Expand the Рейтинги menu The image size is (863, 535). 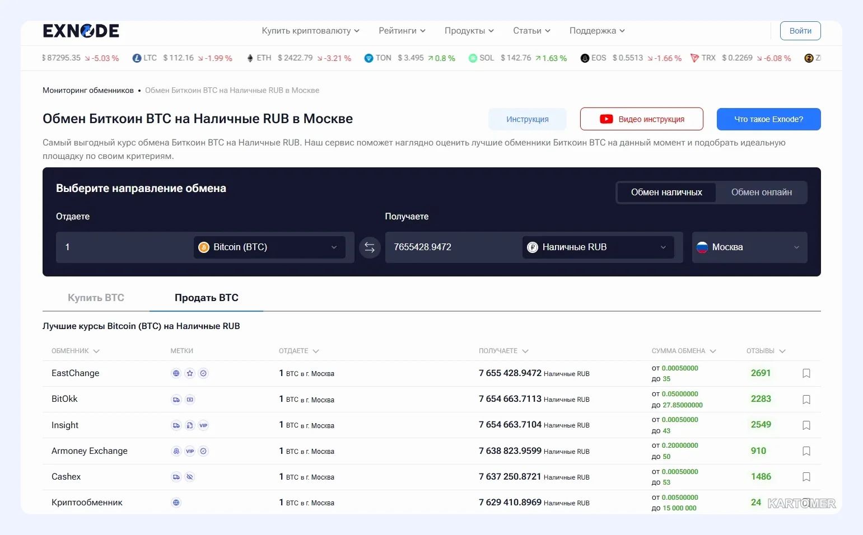click(x=402, y=31)
